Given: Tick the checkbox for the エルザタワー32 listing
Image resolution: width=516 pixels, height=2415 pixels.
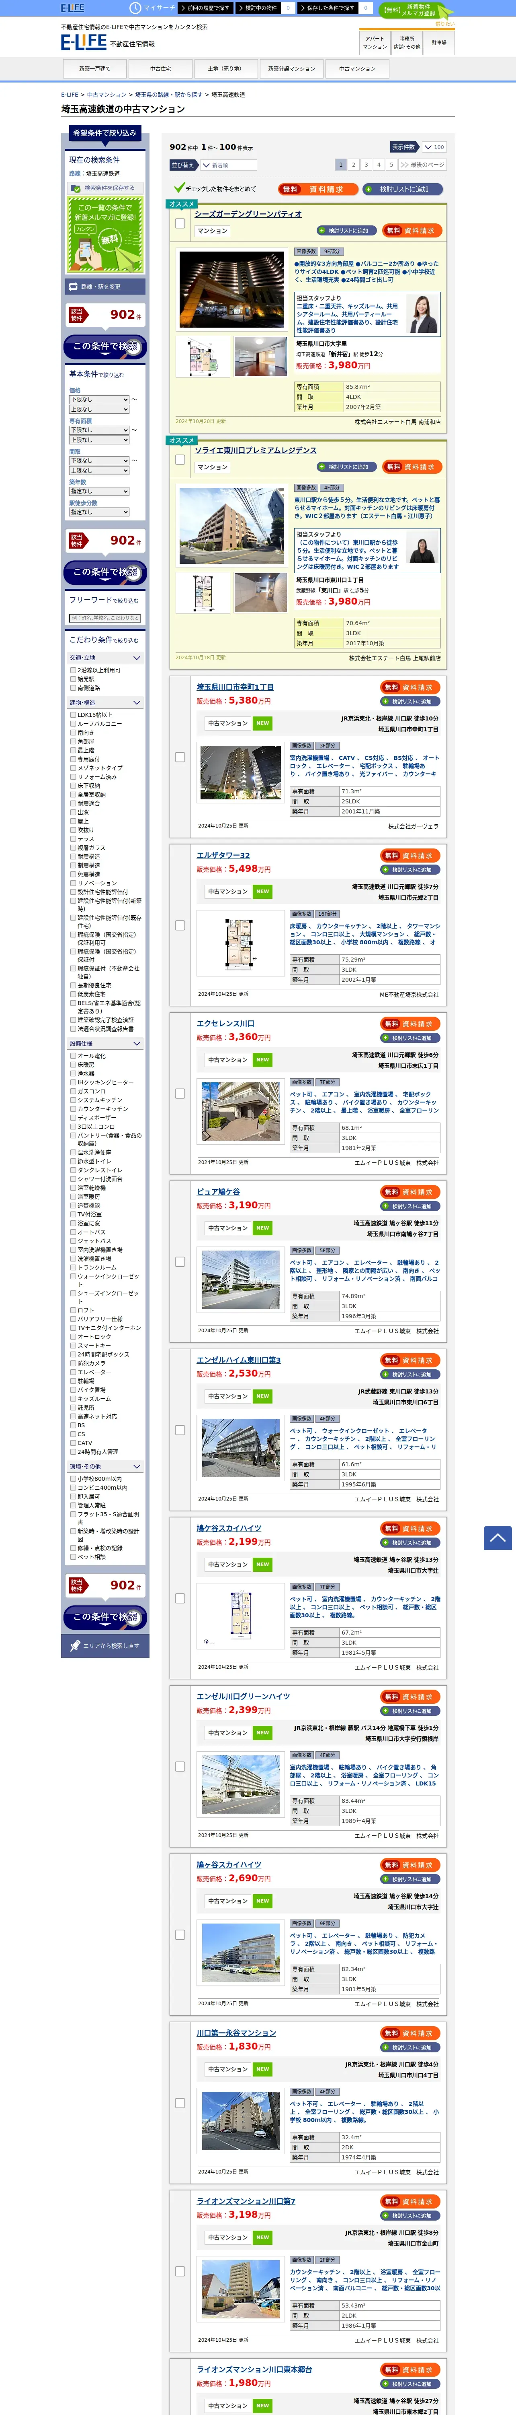Looking at the screenshot, I should tap(180, 925).
